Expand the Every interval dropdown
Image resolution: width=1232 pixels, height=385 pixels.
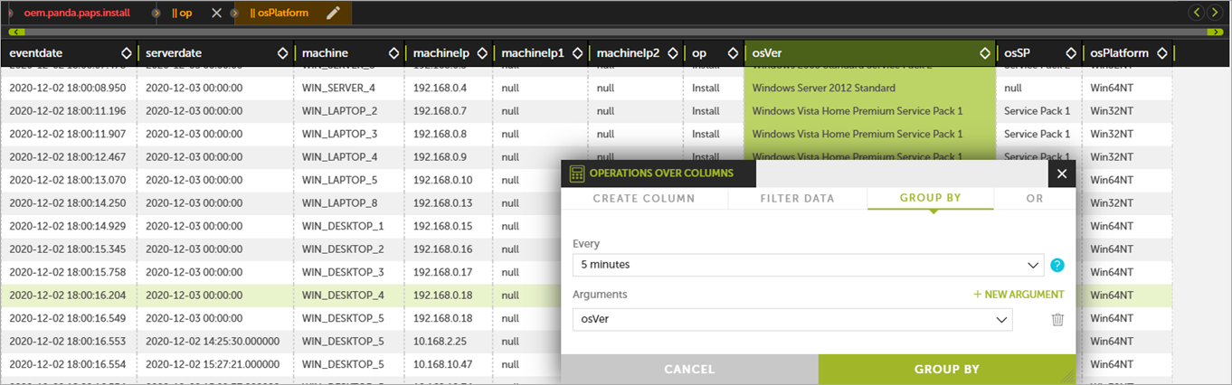pyautogui.click(x=1035, y=266)
